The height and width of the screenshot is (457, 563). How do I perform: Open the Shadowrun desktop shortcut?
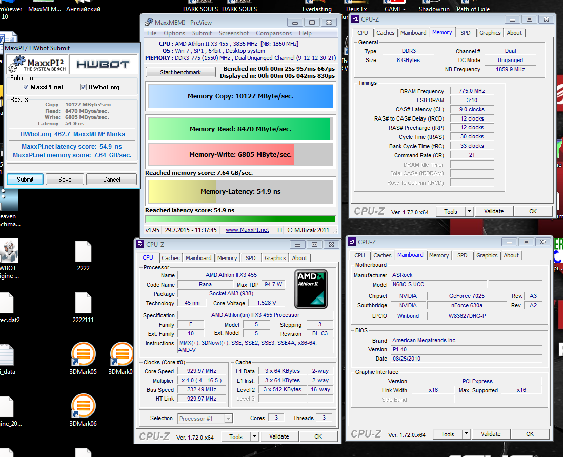click(434, 6)
